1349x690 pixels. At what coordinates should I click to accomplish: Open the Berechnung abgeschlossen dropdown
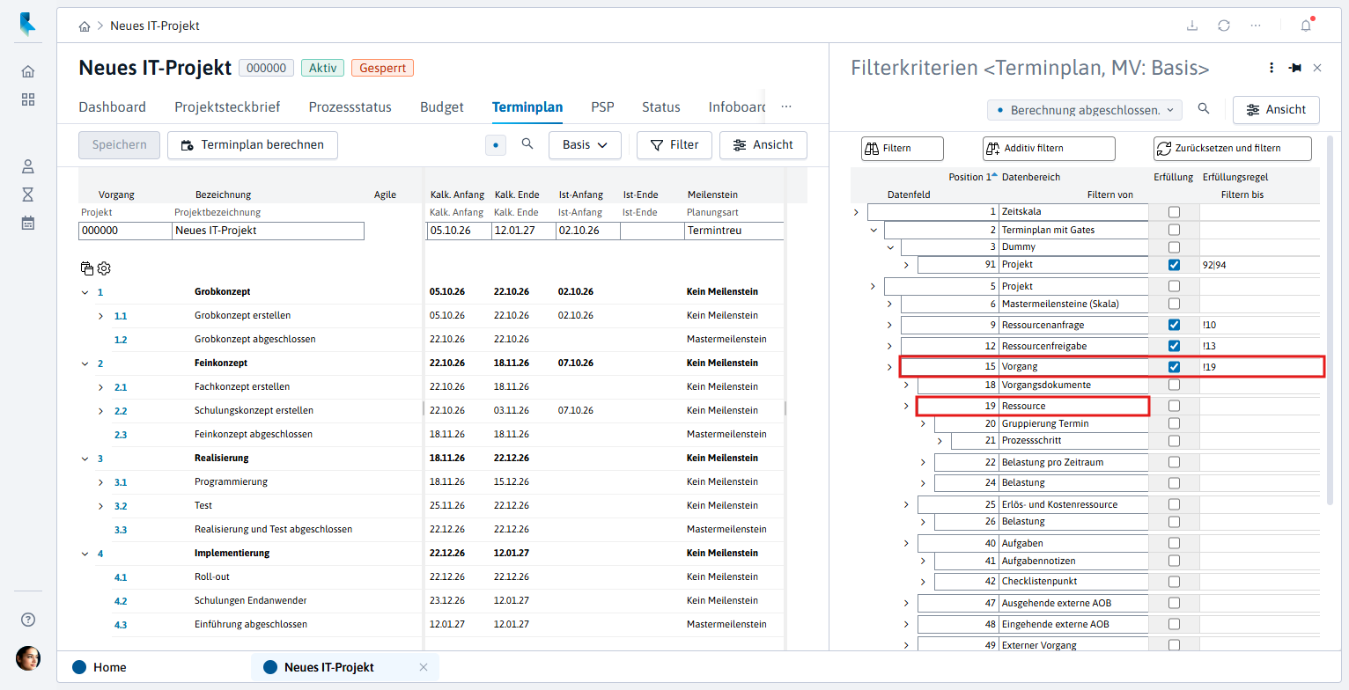coord(1085,110)
